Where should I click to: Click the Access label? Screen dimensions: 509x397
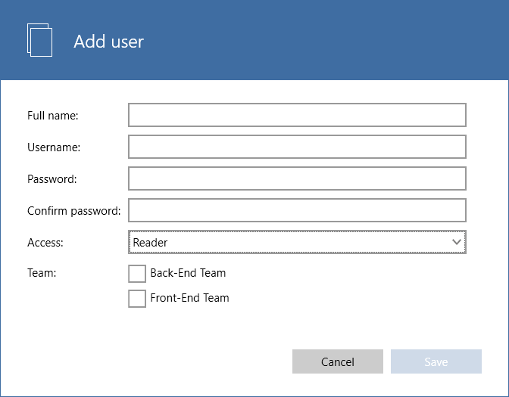coord(45,243)
